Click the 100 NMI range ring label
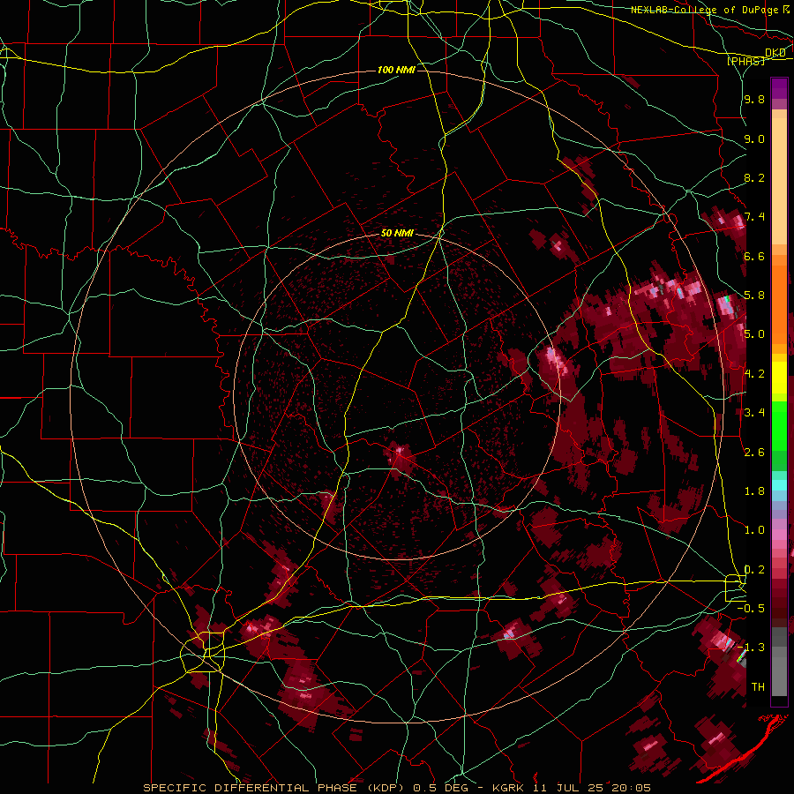Viewport: 794px width, 794px height. pyautogui.click(x=396, y=70)
